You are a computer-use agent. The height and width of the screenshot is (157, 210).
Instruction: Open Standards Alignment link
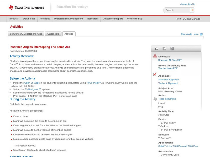tap(169, 80)
